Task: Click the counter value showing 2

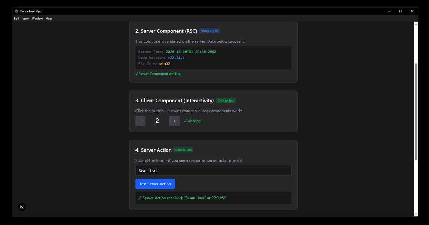Action: tap(157, 121)
